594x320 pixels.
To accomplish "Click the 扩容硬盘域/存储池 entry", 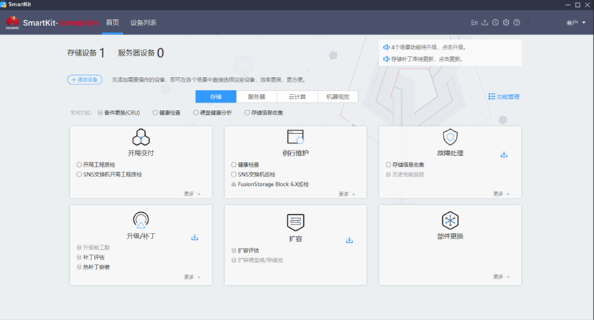I will point(261,260).
